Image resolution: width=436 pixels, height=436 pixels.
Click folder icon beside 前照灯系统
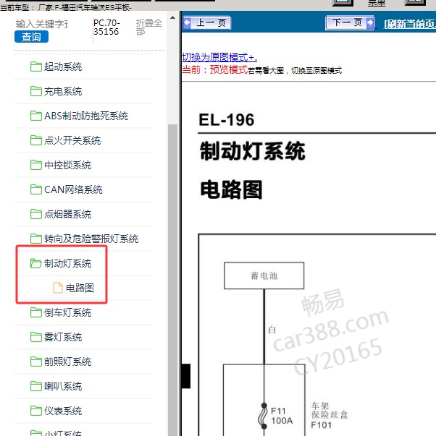click(36, 362)
